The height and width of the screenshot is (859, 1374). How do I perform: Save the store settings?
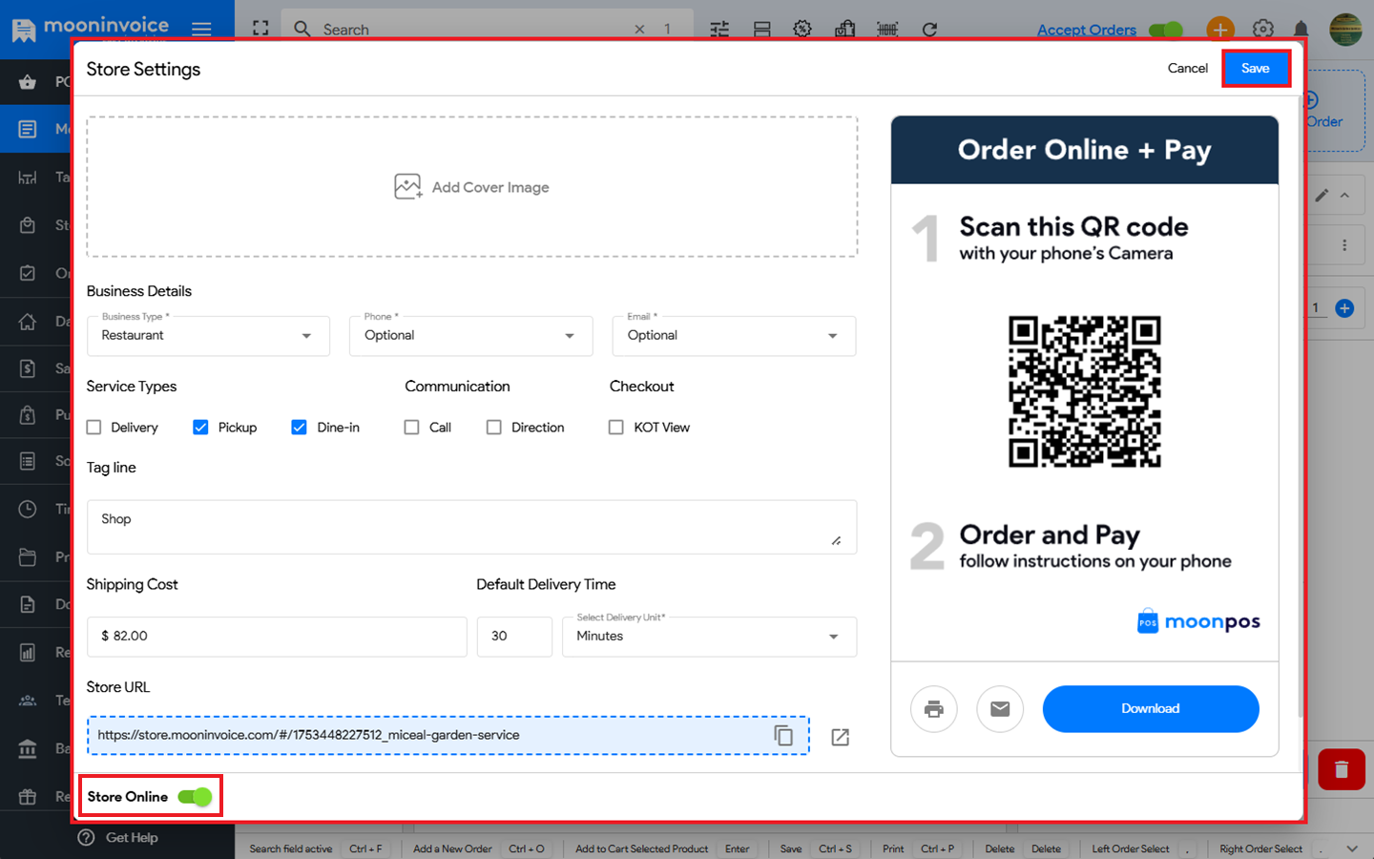click(1255, 69)
